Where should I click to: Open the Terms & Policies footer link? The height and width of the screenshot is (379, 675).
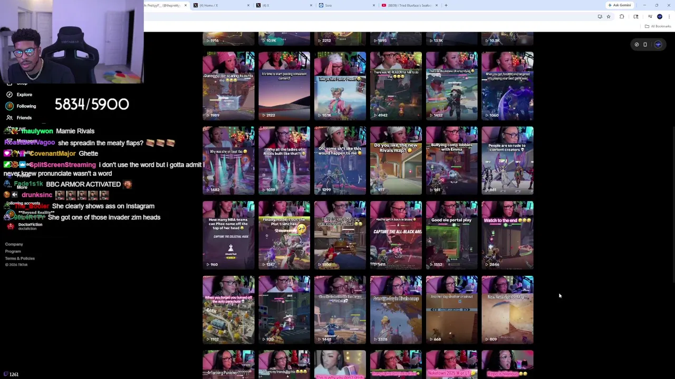coord(20,258)
